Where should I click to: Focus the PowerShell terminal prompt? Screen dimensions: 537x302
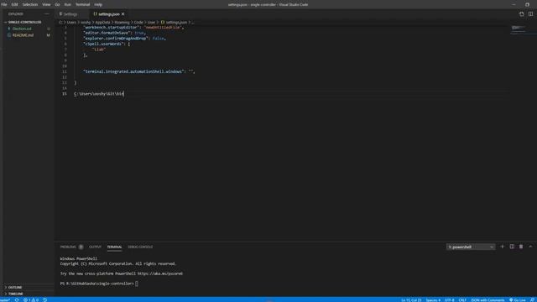tap(137, 284)
